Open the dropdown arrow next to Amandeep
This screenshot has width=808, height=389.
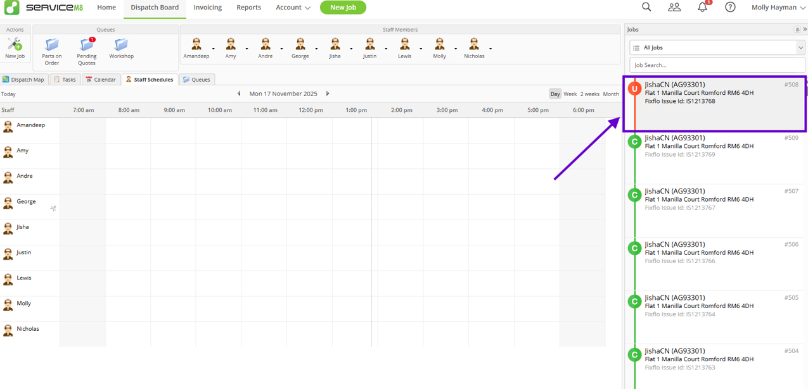click(x=214, y=49)
